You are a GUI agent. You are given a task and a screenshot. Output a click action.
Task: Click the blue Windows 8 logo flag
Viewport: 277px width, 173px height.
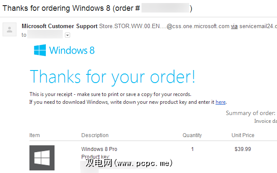click(x=40, y=50)
